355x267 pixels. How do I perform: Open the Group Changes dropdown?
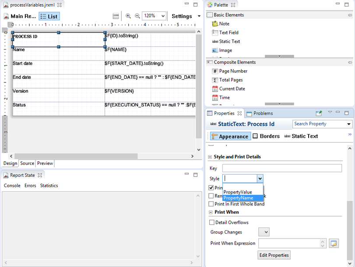pyautogui.click(x=264, y=232)
